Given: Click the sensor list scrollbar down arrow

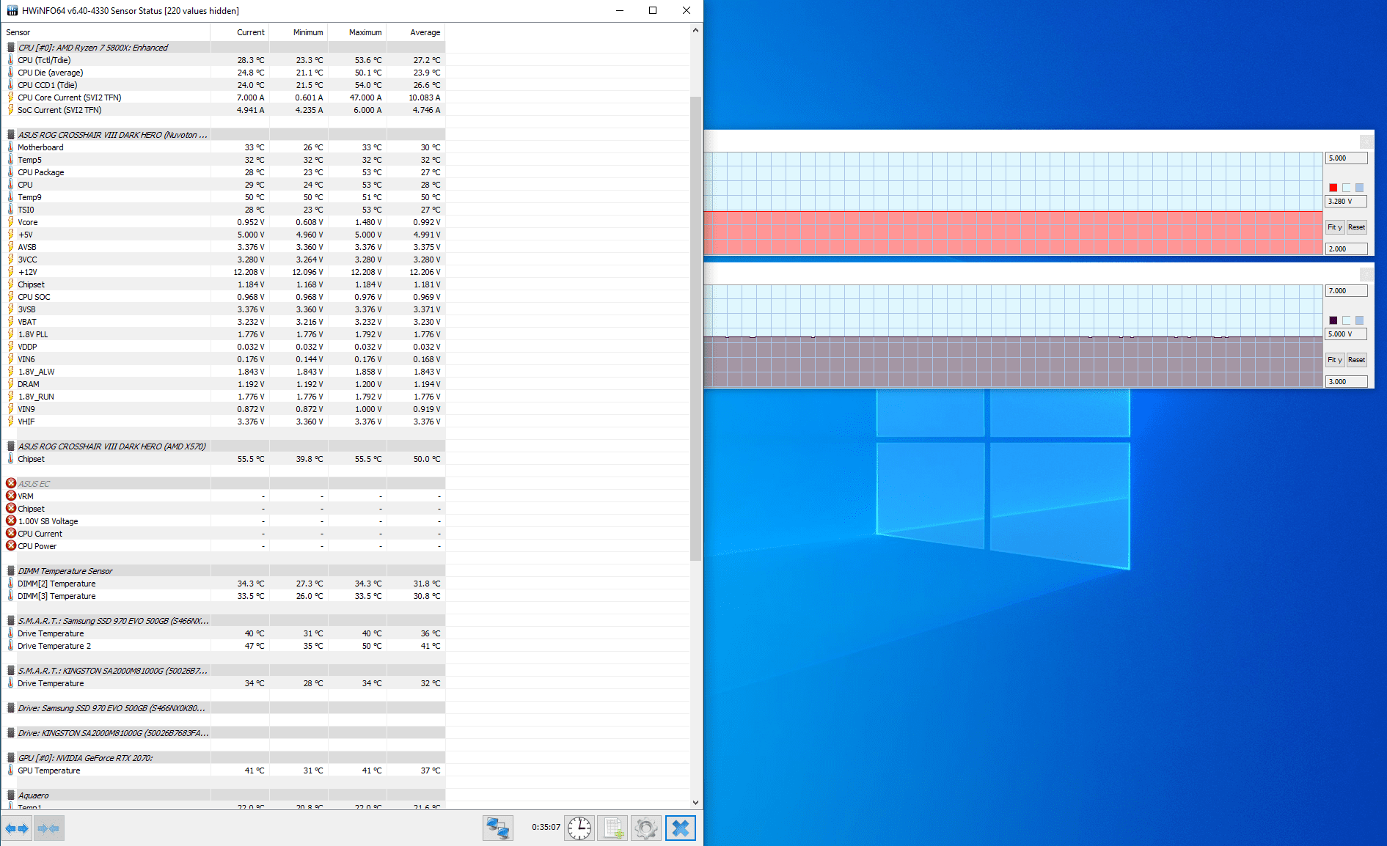Looking at the screenshot, I should [695, 803].
